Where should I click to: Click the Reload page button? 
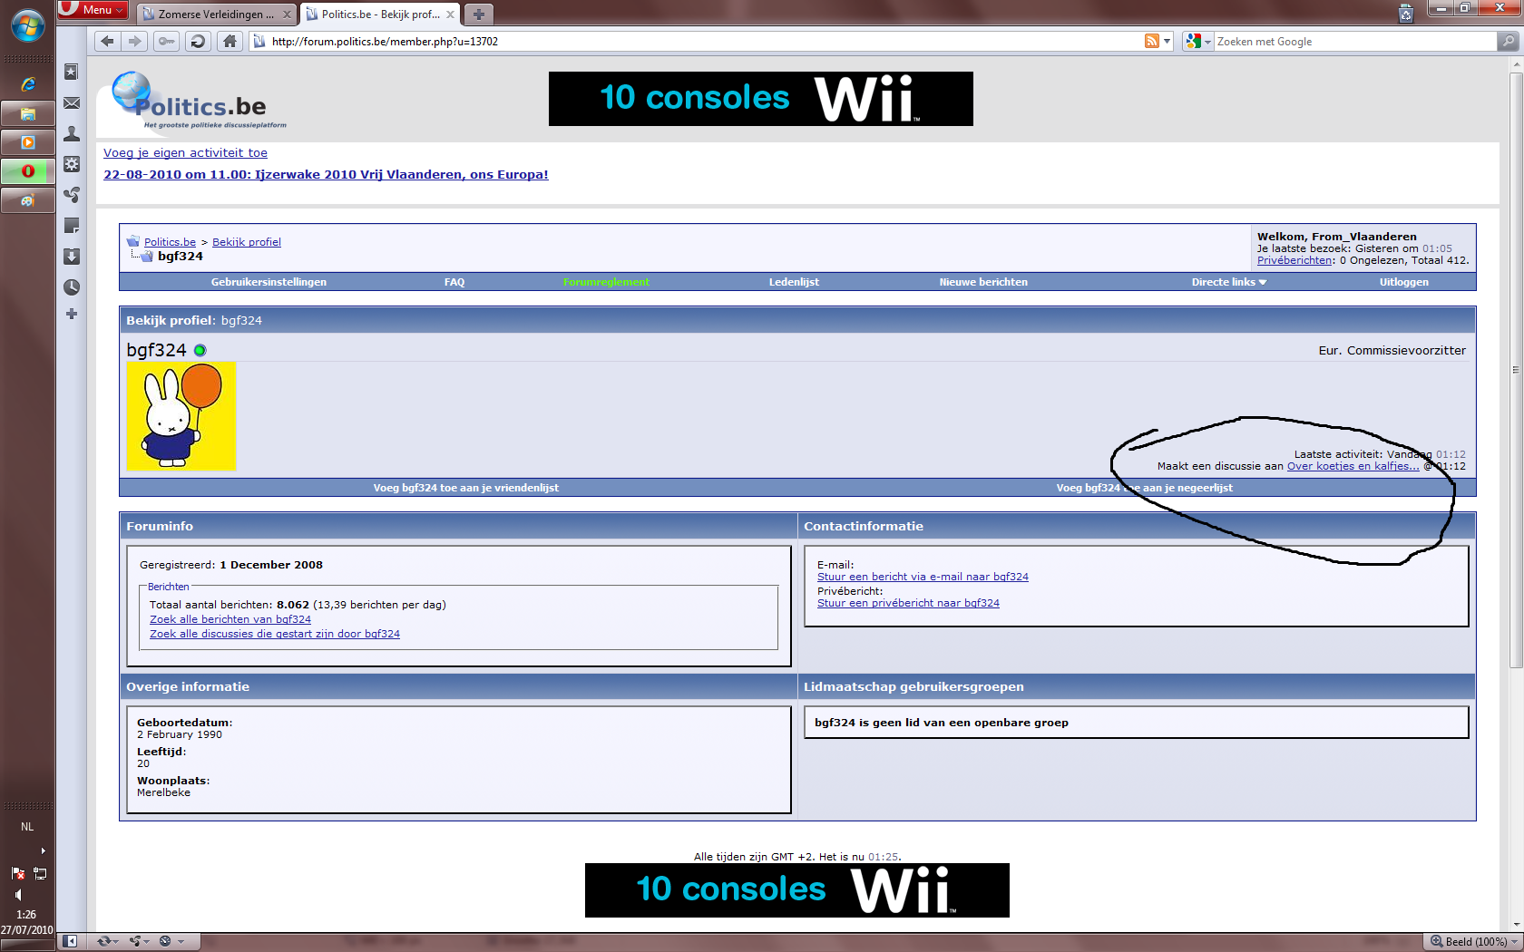tap(198, 41)
